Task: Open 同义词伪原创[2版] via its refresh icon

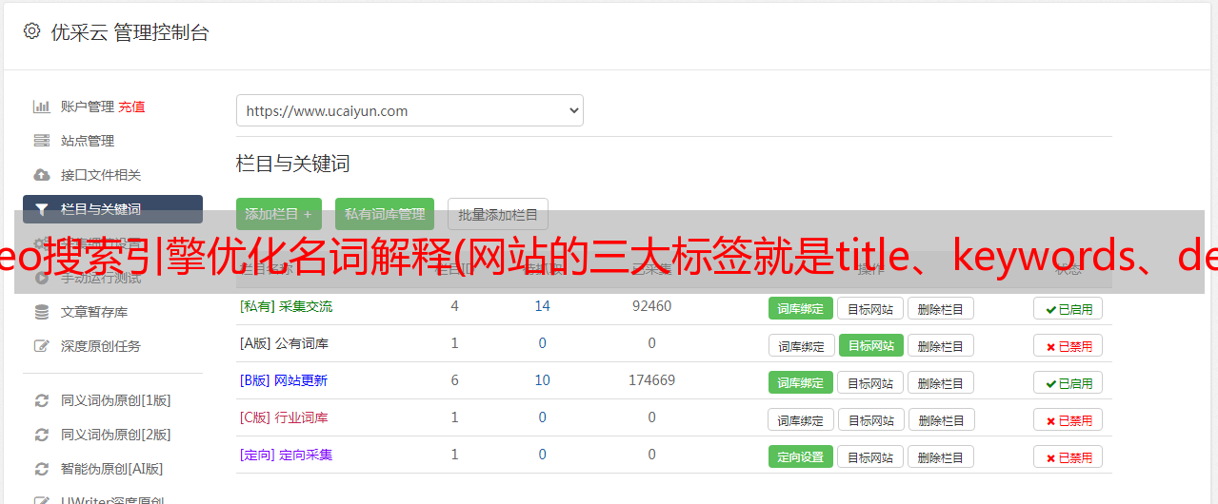Action: 42,435
